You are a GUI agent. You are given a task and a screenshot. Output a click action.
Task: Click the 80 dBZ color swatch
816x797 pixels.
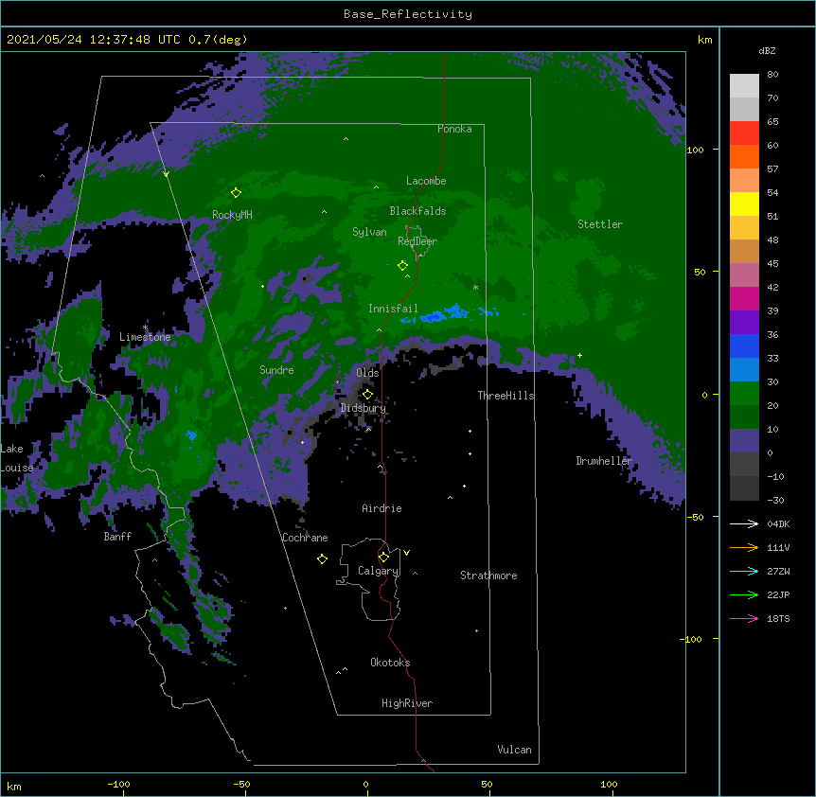744,86
